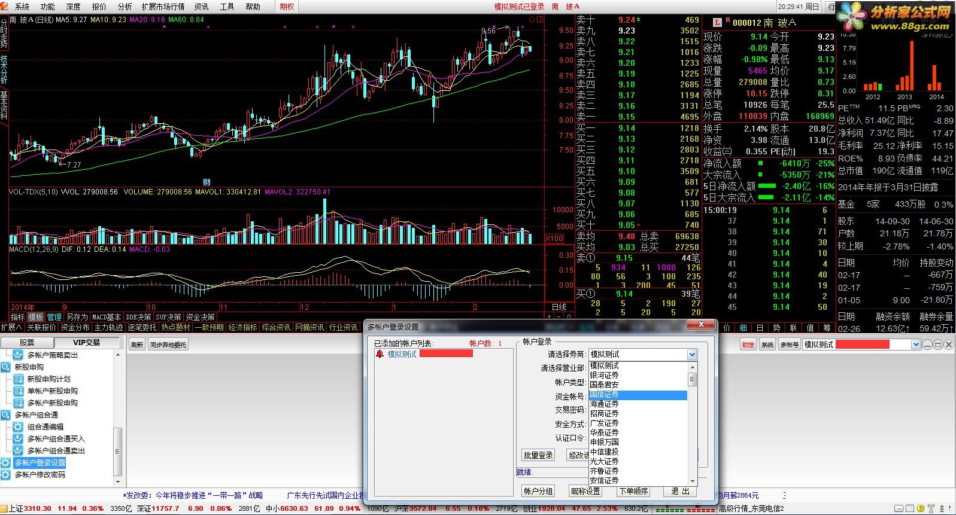
Task: Click the broker list scroll-down arrow
Action: (x=692, y=481)
